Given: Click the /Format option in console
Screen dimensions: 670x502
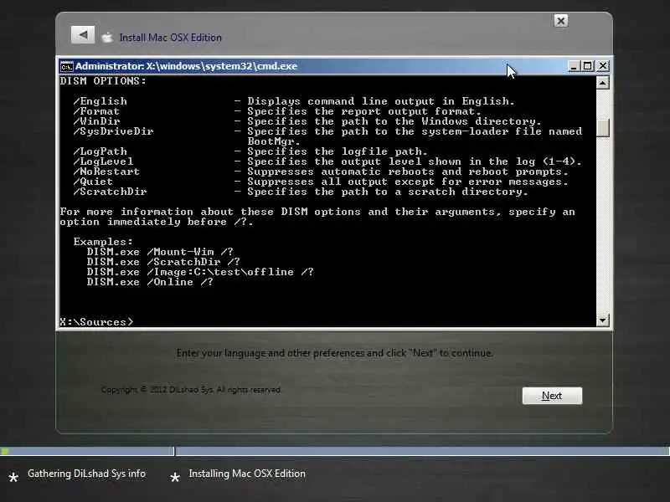Looking at the screenshot, I should pyautogui.click(x=96, y=111).
